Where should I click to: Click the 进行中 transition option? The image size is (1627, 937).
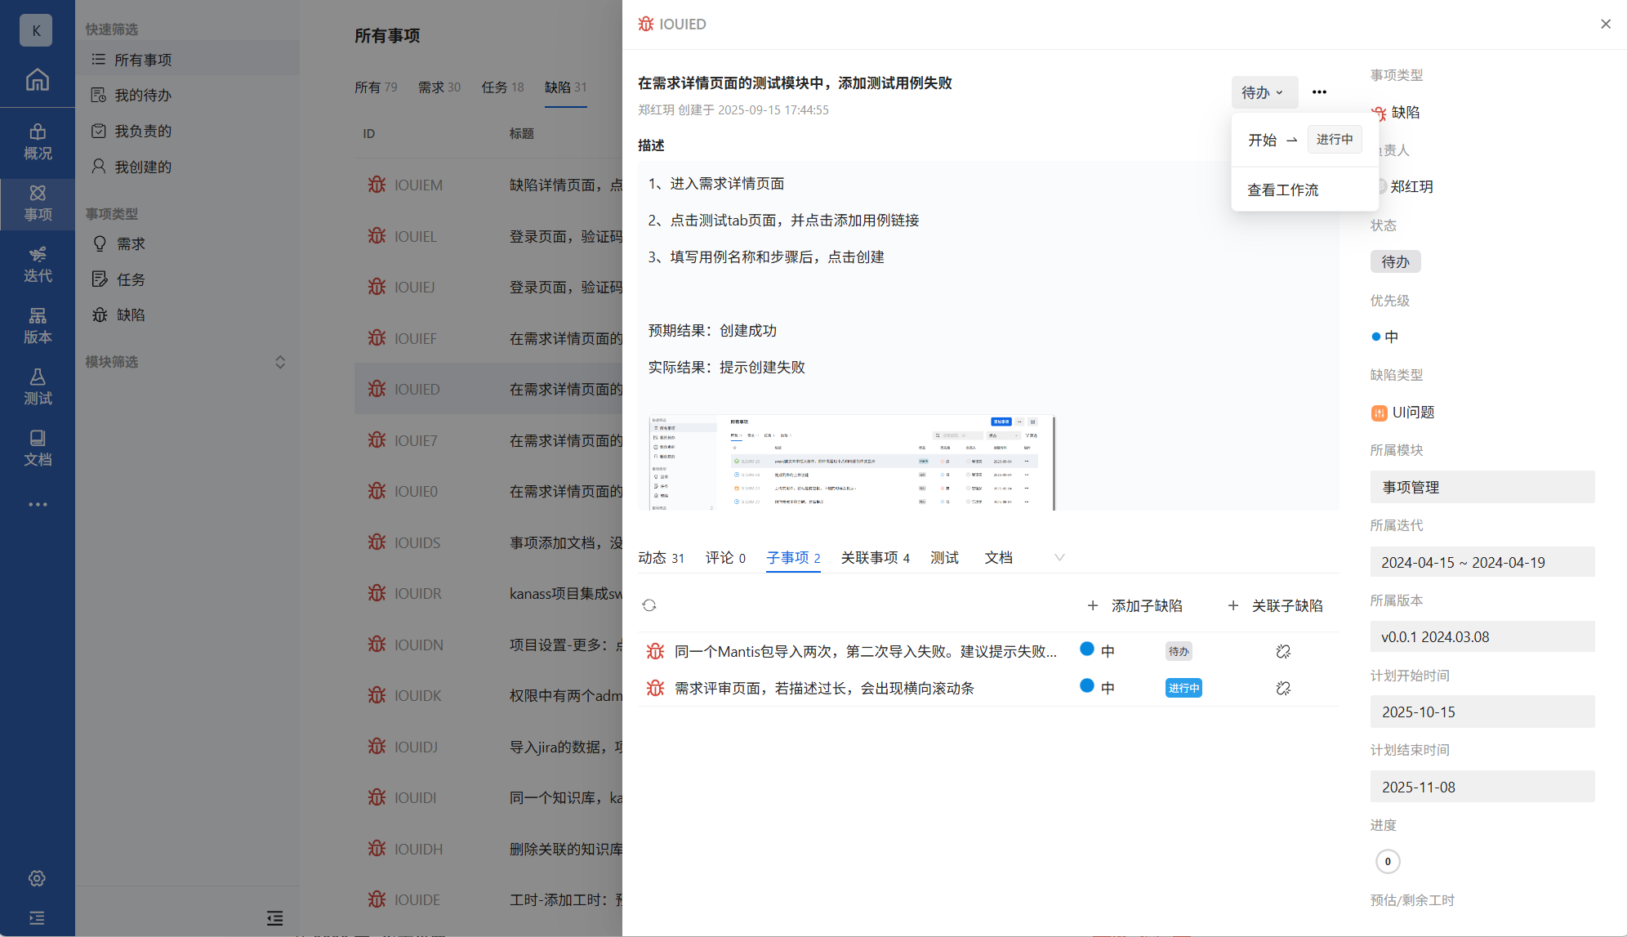click(1334, 140)
